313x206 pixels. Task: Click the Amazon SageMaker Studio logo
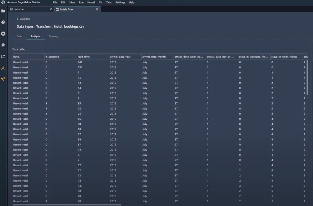(3, 2)
